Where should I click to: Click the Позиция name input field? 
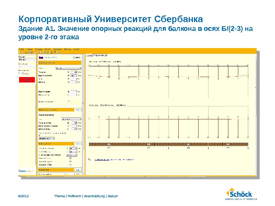coord(27,60)
